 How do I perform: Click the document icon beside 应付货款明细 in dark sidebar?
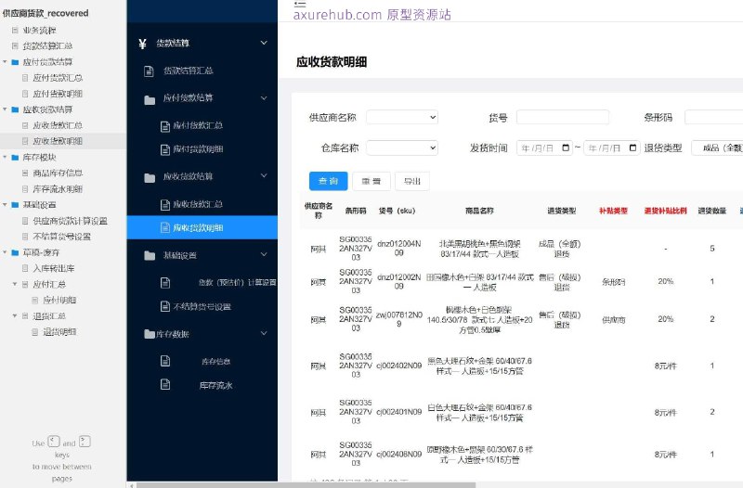pos(165,149)
